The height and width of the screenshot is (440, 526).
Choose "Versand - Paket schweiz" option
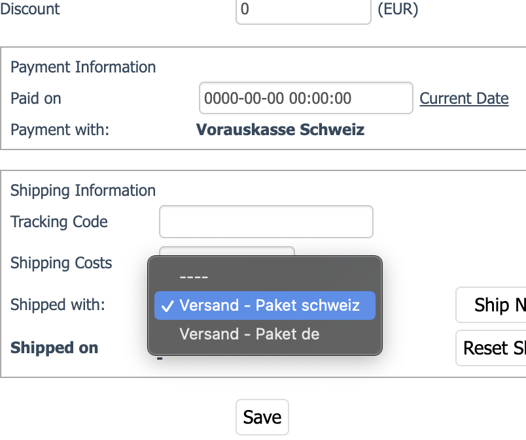click(265, 306)
